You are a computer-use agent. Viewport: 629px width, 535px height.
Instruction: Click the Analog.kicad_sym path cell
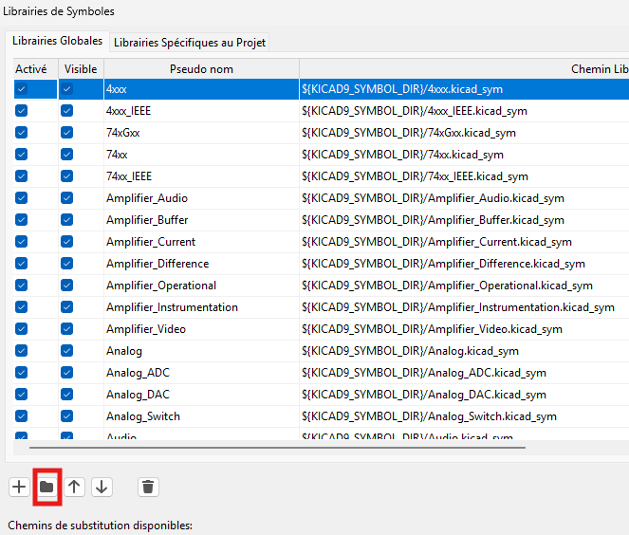(x=464, y=351)
